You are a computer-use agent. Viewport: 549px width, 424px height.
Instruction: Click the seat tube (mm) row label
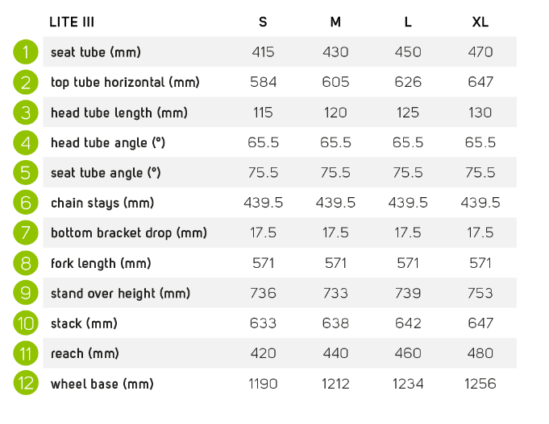point(96,52)
